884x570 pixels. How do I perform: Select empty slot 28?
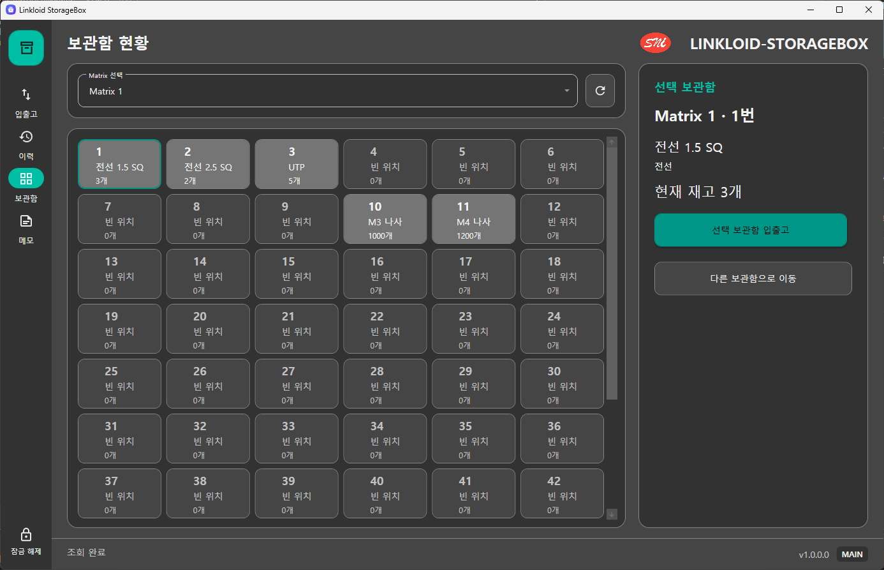tap(385, 384)
